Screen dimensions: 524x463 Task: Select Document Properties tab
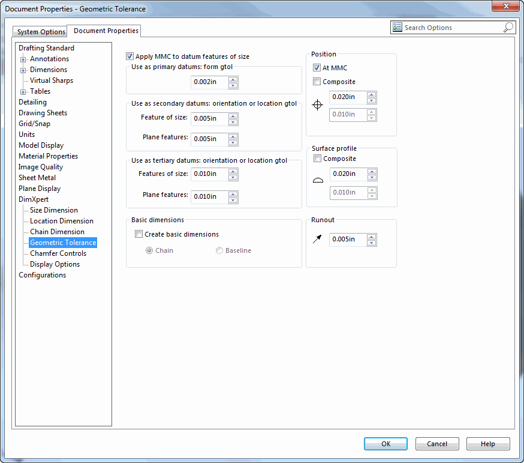[106, 31]
